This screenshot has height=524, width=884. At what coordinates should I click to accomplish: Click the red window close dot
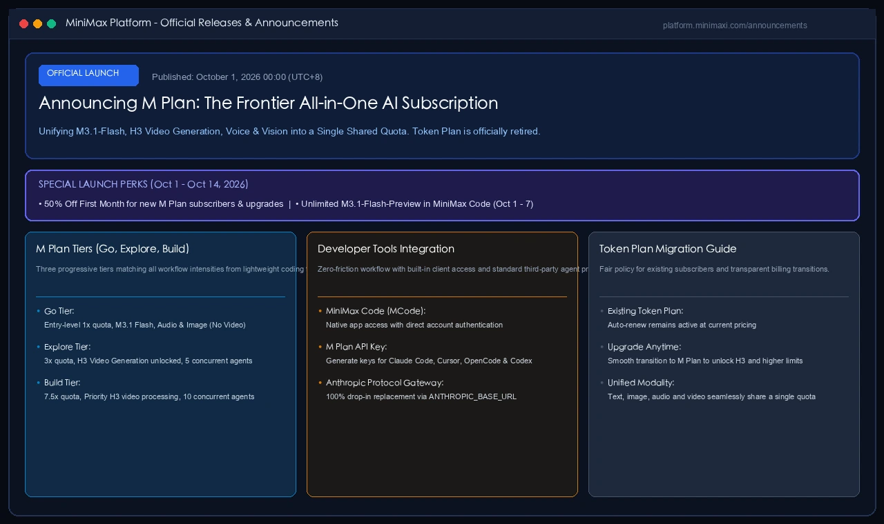23,23
